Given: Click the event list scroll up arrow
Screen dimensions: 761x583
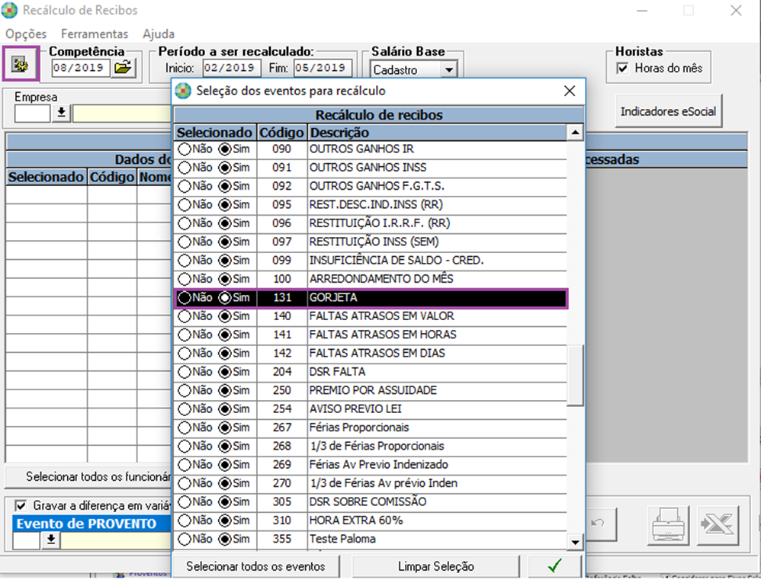Looking at the screenshot, I should 575,133.
